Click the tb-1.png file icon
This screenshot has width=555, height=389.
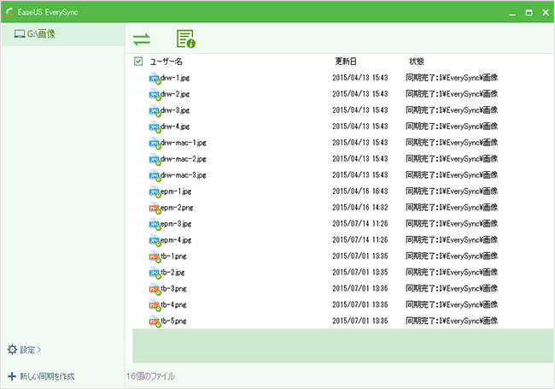[x=155, y=256]
